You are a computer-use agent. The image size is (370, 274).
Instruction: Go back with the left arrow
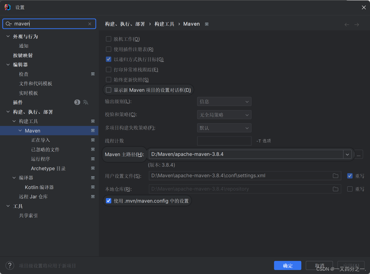pos(347,24)
